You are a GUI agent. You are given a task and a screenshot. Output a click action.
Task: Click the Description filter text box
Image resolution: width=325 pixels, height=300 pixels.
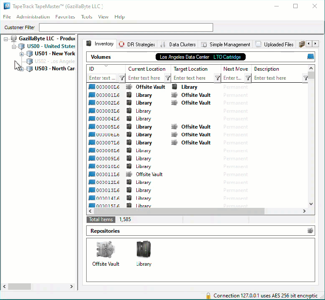(x=278, y=78)
